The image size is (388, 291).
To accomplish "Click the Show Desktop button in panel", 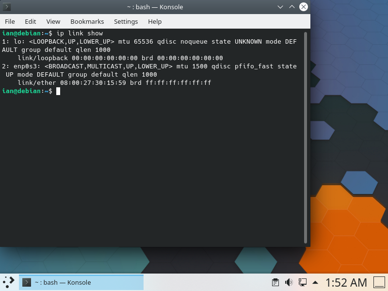I will click(x=379, y=282).
